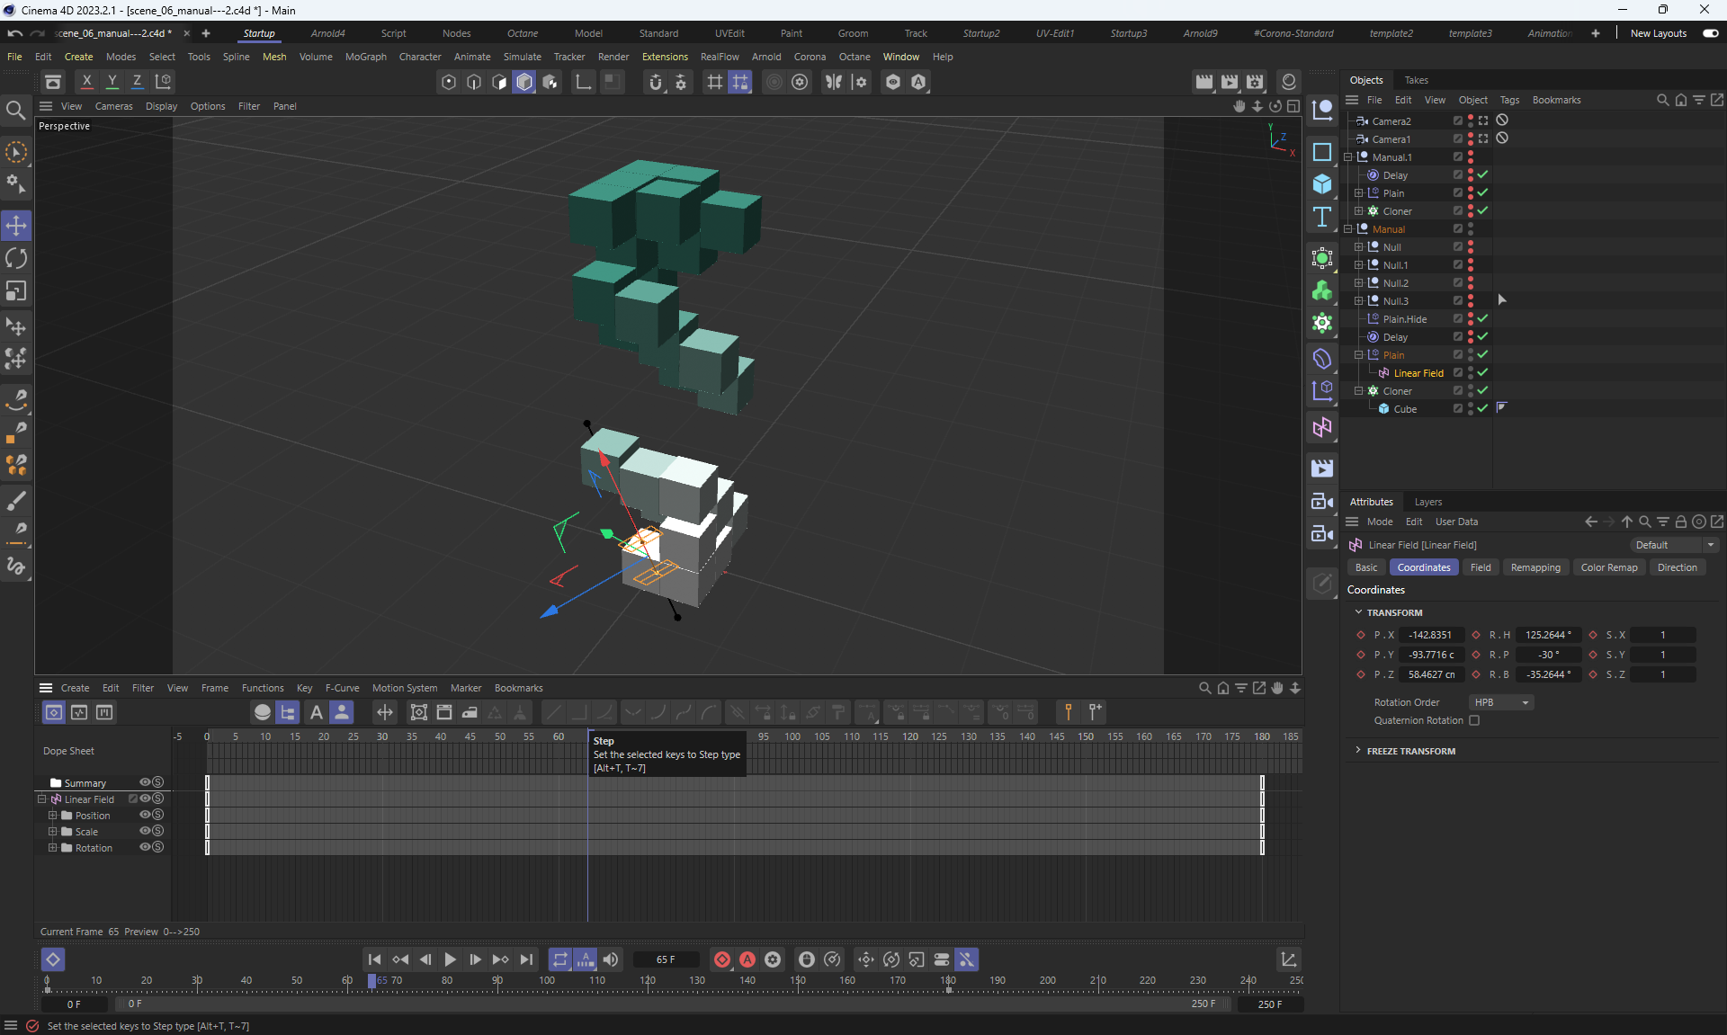Open the Rotation Order HPB dropdown
1727x1035 pixels.
coord(1500,702)
